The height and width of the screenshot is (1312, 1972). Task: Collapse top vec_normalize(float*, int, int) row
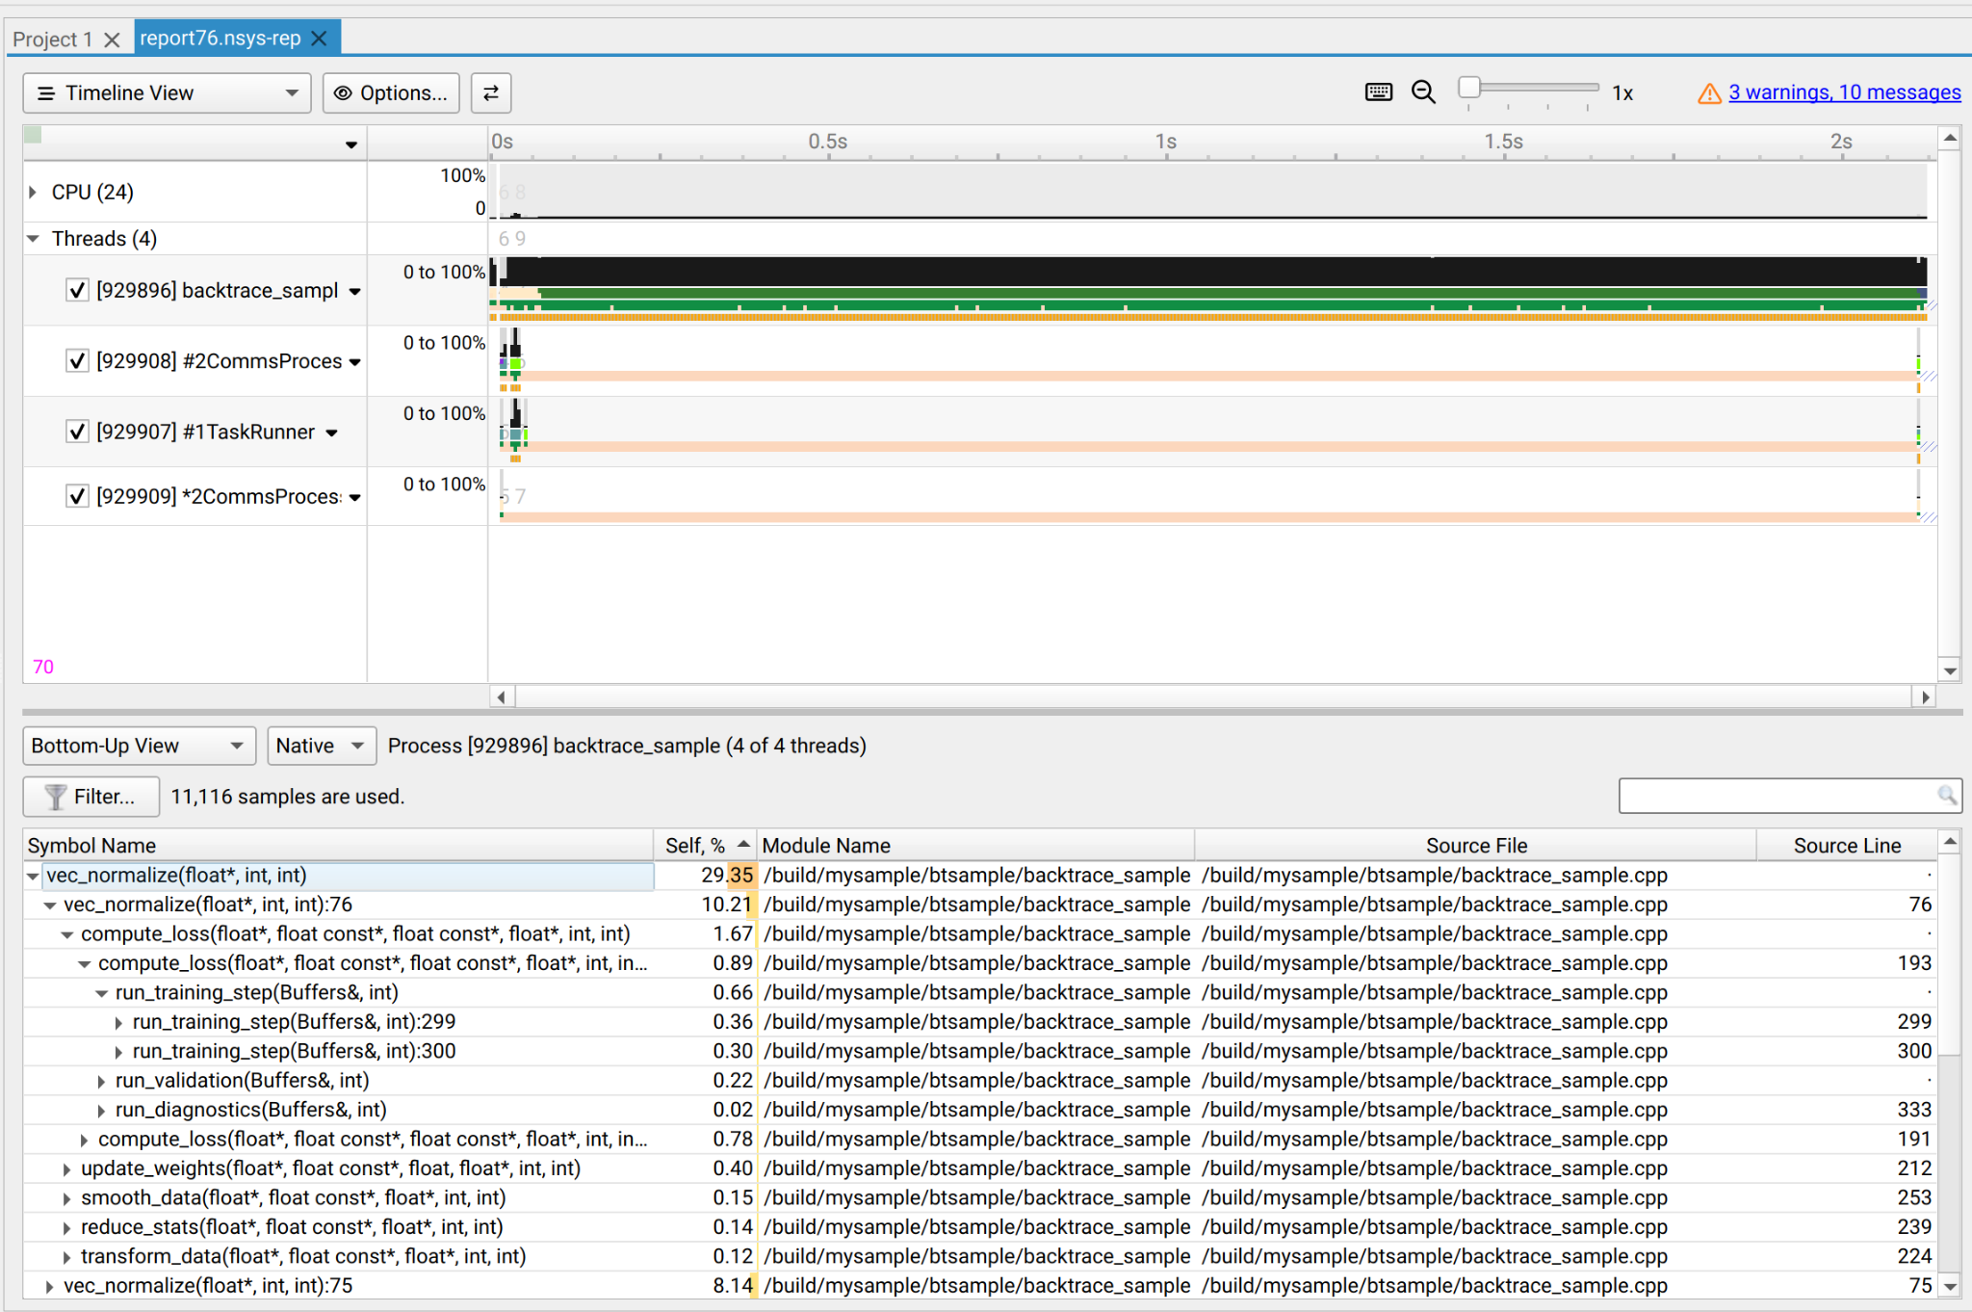coord(33,876)
